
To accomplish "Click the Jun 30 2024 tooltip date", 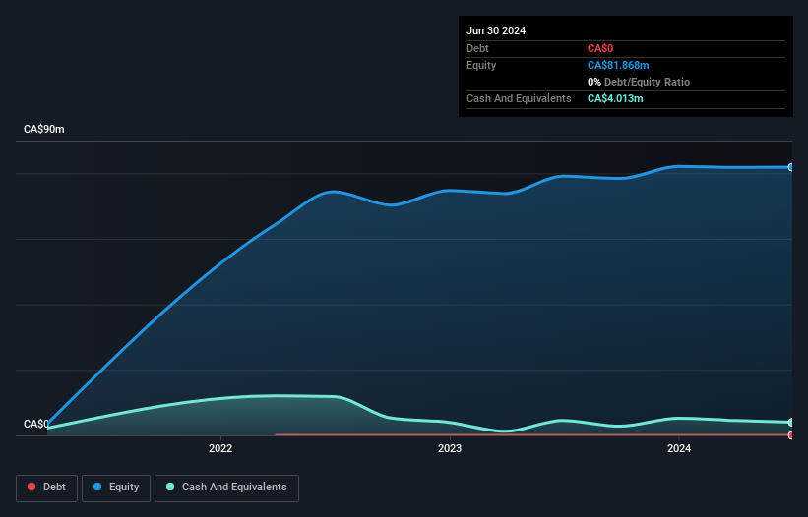I will pos(496,30).
